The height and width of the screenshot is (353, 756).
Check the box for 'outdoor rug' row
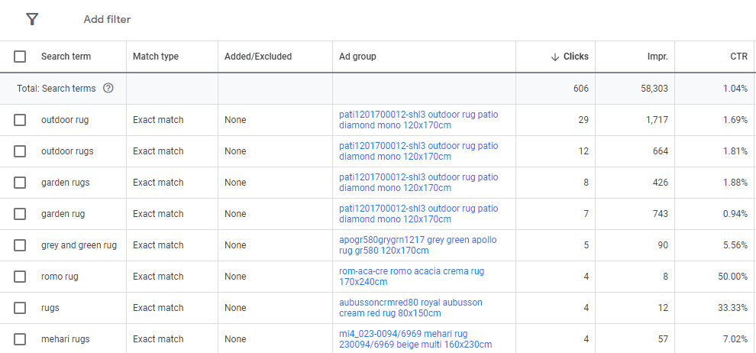click(20, 120)
